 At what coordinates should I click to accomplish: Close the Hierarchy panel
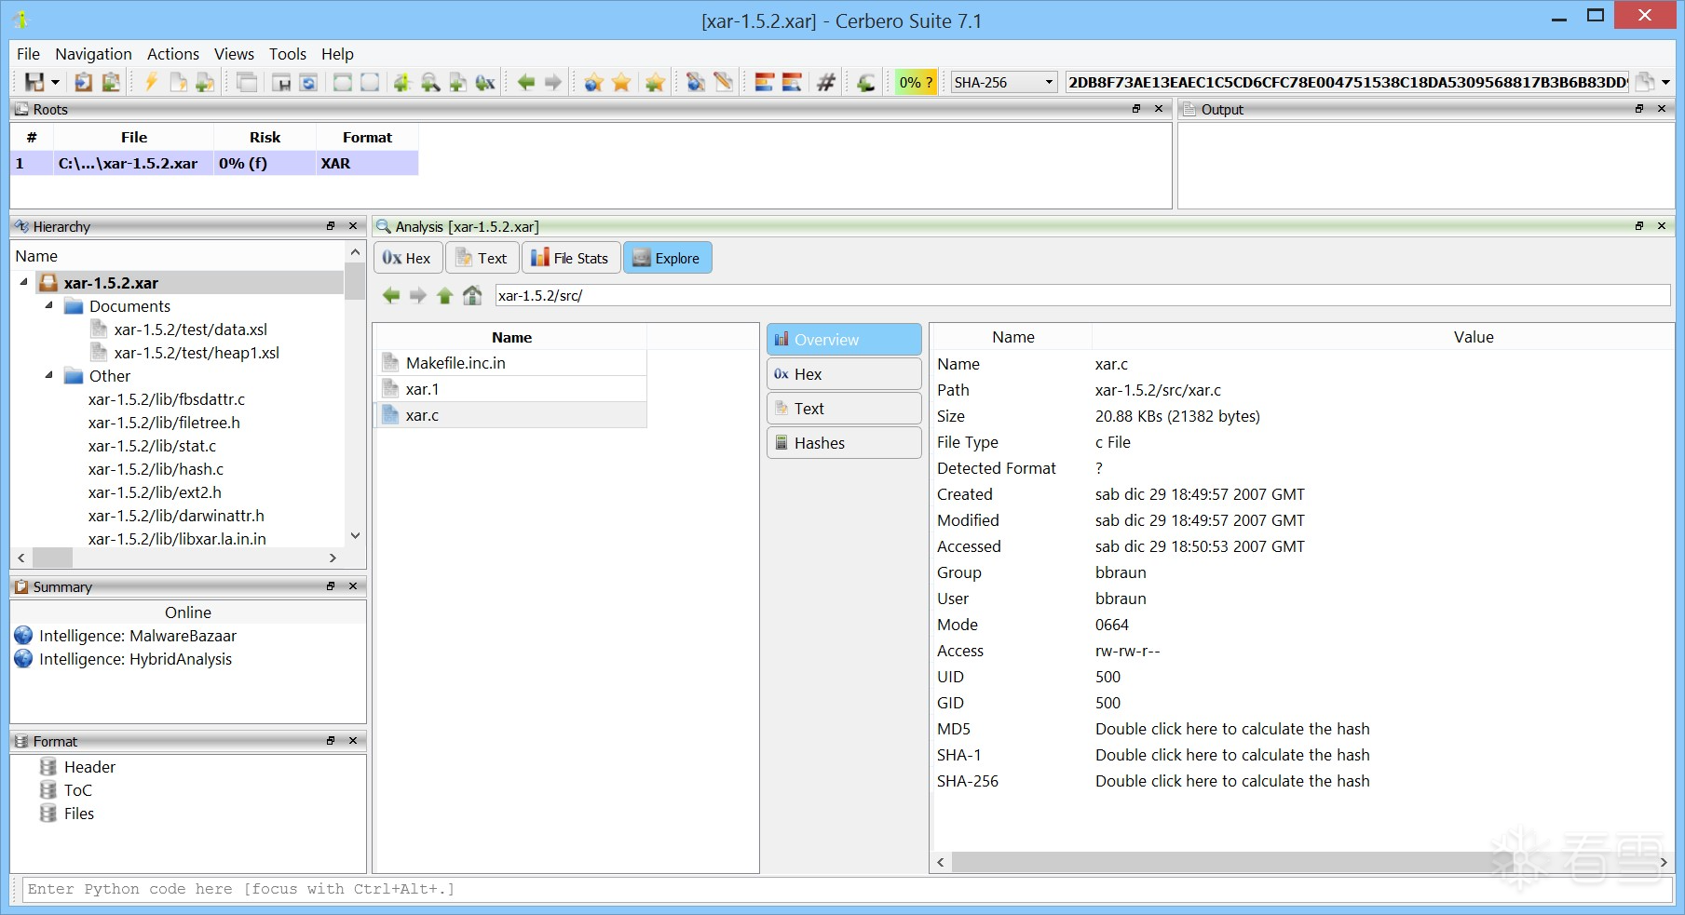[x=353, y=226]
